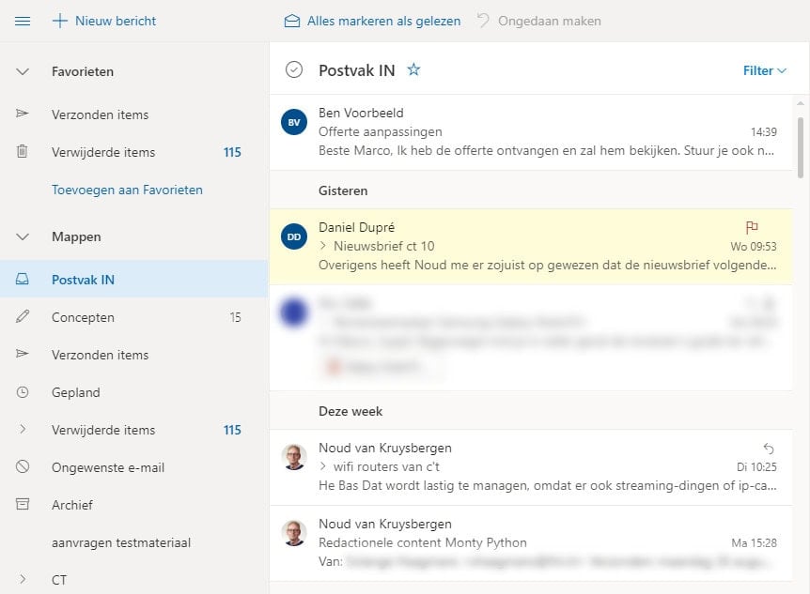The height and width of the screenshot is (594, 810).
Task: Open the hamburger navigation menu
Action: tap(23, 20)
